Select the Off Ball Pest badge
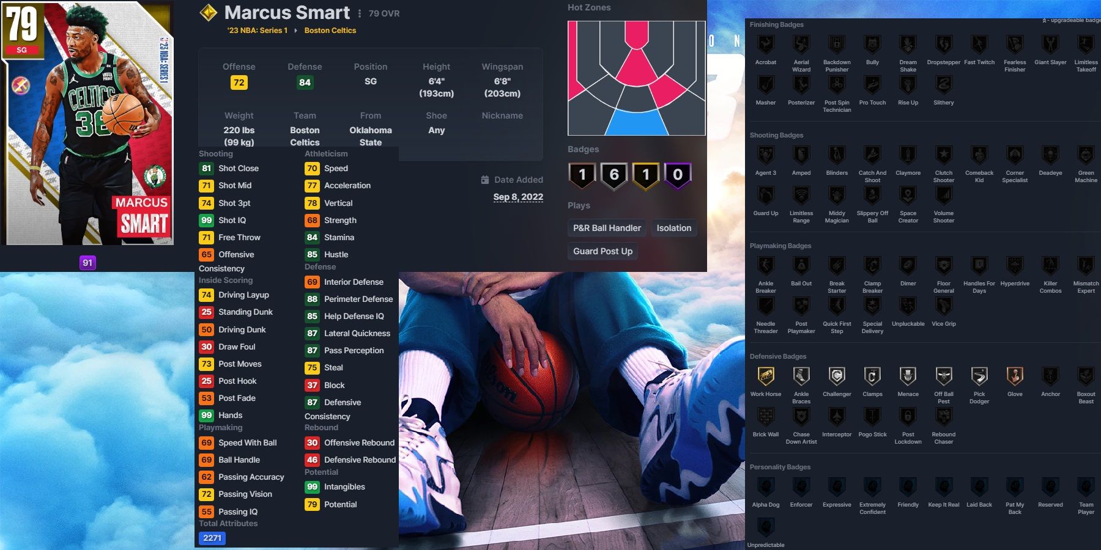 click(944, 376)
